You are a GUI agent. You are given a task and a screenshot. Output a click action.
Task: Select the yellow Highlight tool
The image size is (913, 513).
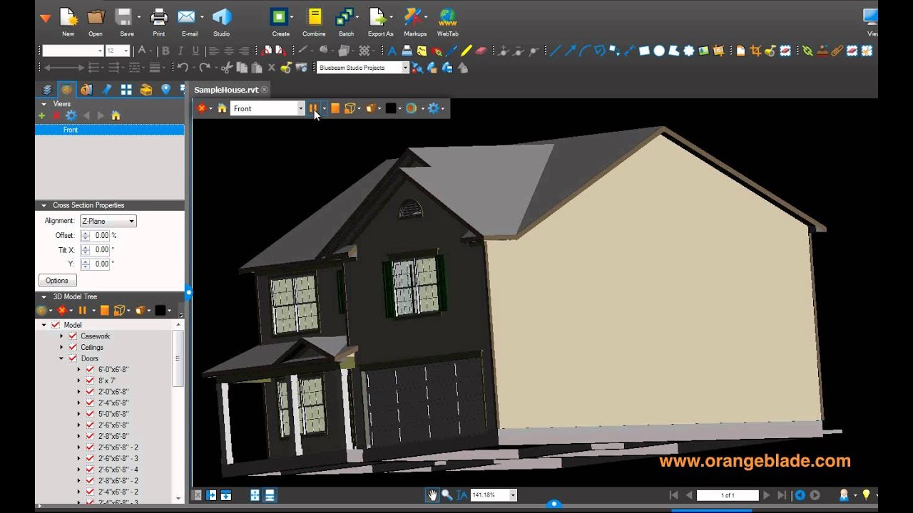click(x=466, y=51)
